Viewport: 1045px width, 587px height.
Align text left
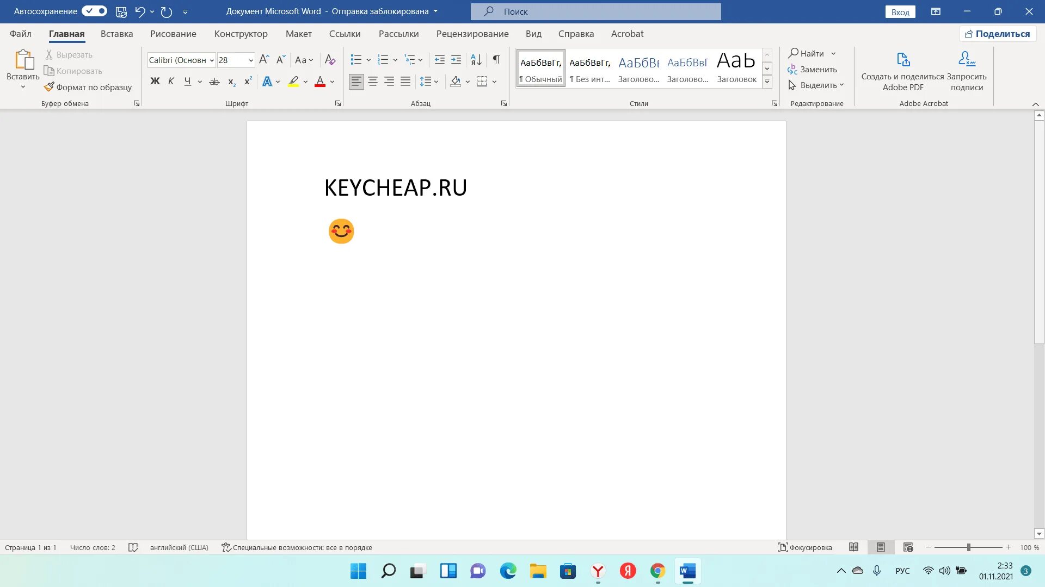[356, 82]
